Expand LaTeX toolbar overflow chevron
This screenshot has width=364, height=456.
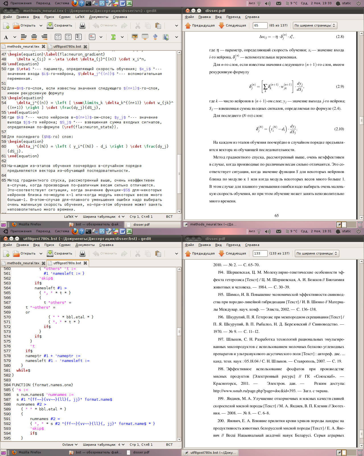(176, 37)
